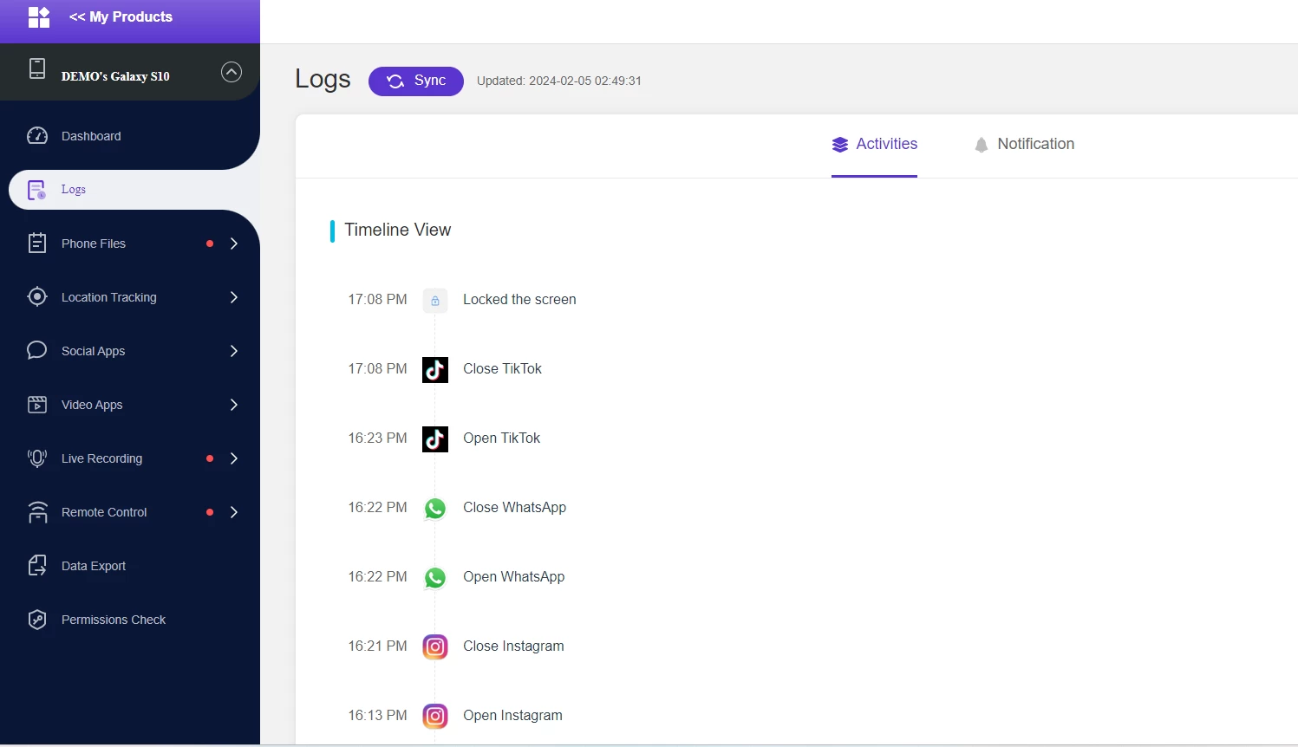1298x747 pixels.
Task: Click the WhatsApp icon for Open WhatsApp
Action: pos(435,578)
